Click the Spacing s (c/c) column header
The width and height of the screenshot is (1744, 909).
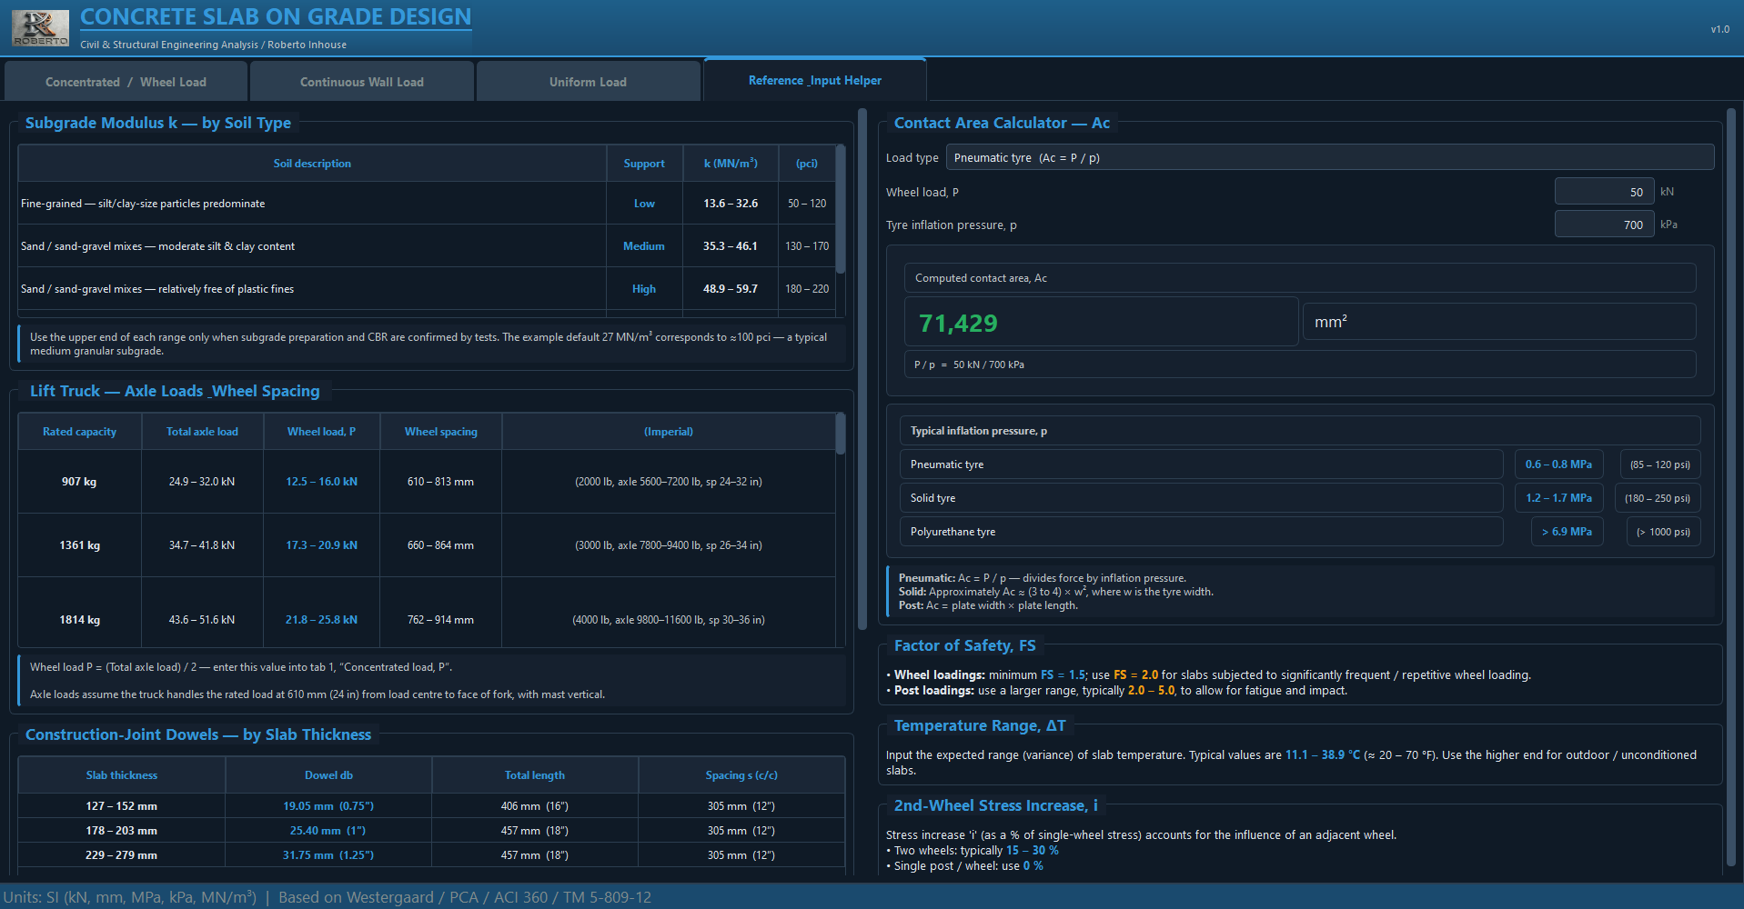click(x=741, y=775)
